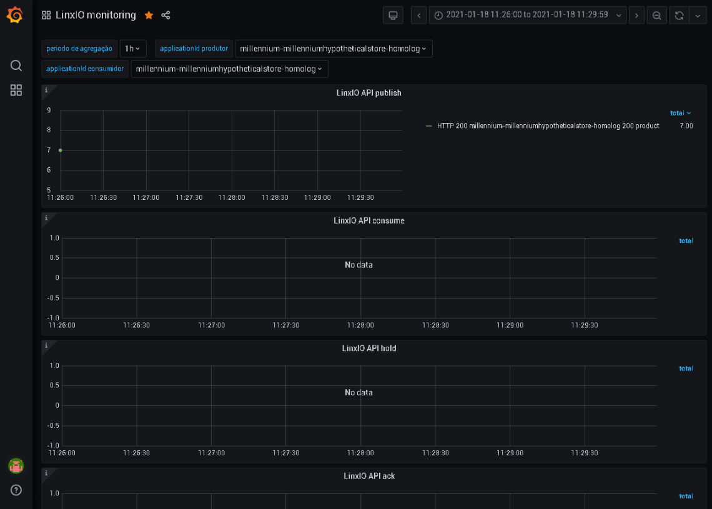Open the Dashboards icon in sidebar
This screenshot has height=509, width=712.
[x=16, y=90]
